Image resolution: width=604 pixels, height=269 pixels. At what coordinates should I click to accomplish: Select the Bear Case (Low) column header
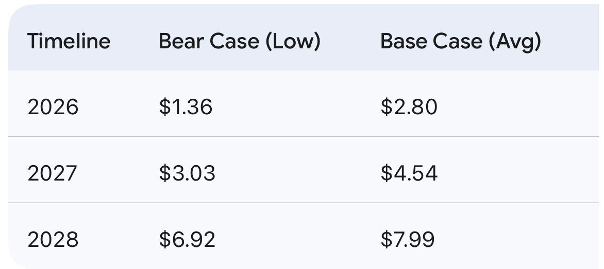(239, 41)
